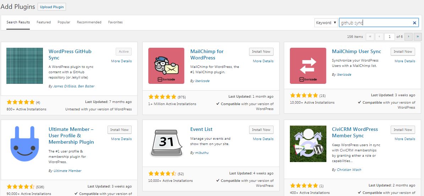Image resolution: width=424 pixels, height=196 pixels.
Task: Click the 'Last Updated: 7 months ago' text
Action: 109,102
